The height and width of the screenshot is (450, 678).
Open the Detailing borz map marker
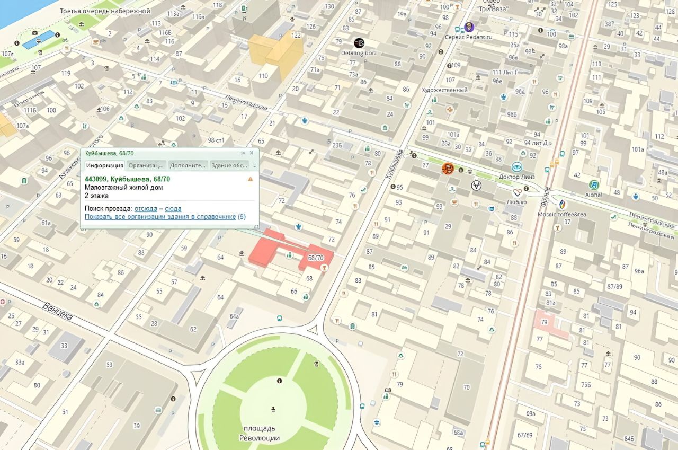359,42
